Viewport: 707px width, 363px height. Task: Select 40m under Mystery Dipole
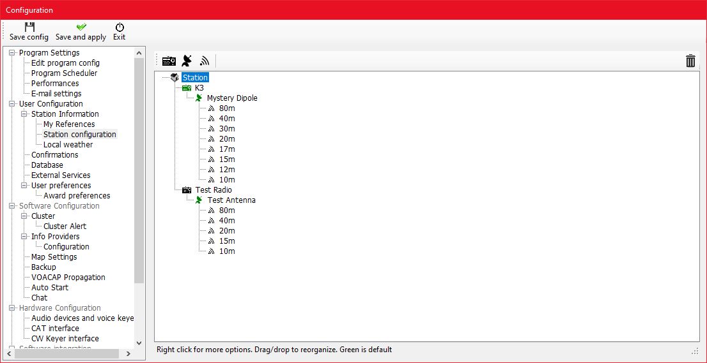coord(228,118)
